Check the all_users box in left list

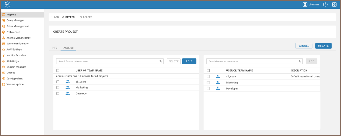click(58, 82)
